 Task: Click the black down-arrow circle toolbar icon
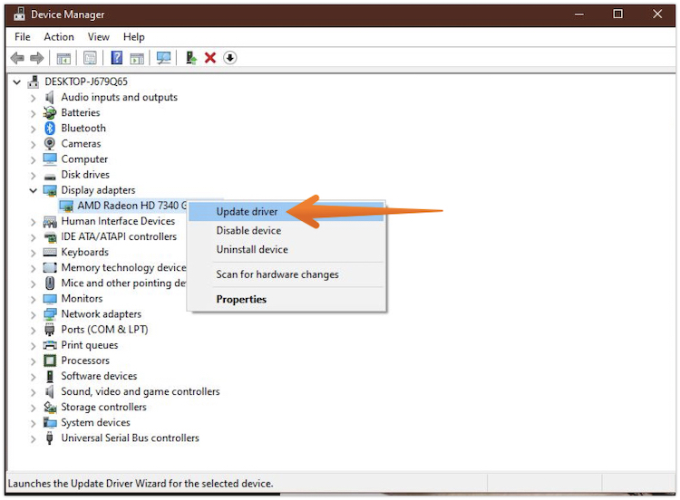230,58
